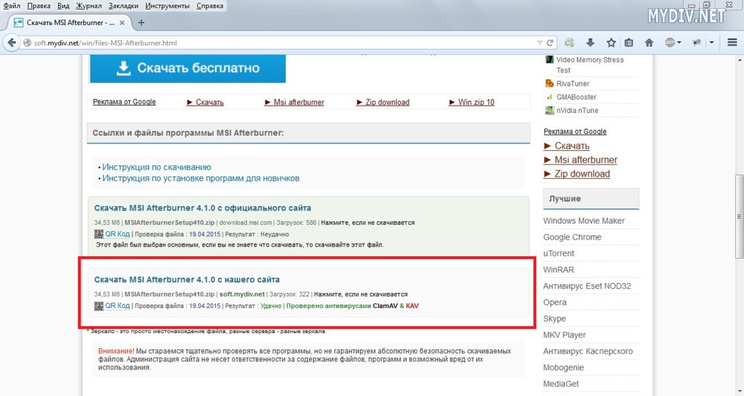Expand the address bar history dropdown arrow
This screenshot has height=396, width=744.
540,43
